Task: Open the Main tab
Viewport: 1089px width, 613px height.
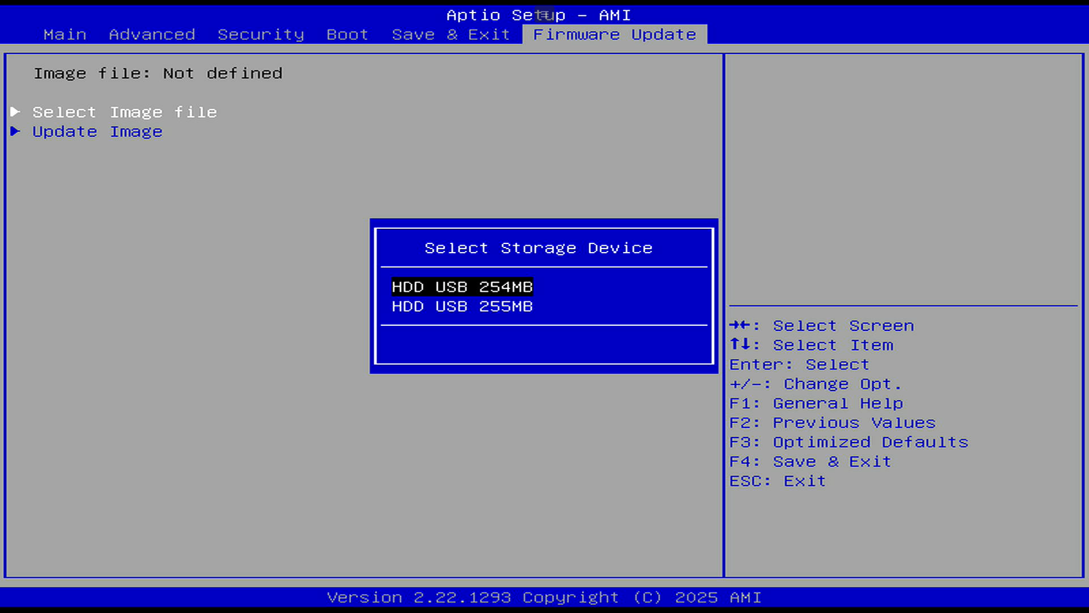Action: click(65, 35)
